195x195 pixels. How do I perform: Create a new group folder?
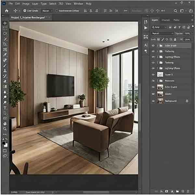(x=177, y=191)
